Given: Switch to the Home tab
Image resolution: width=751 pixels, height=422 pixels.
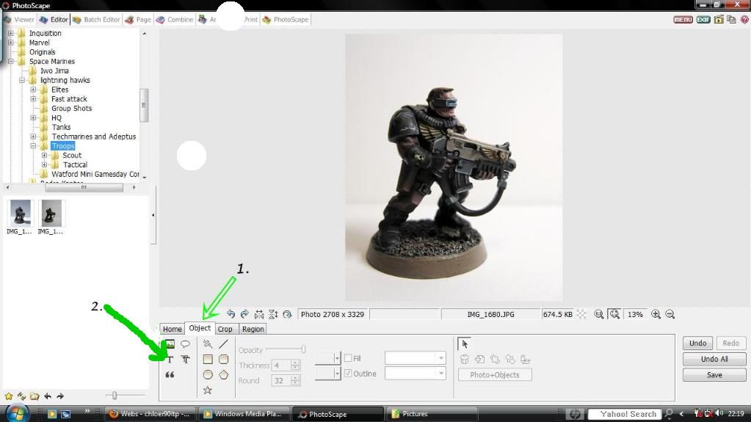Looking at the screenshot, I should click(172, 329).
